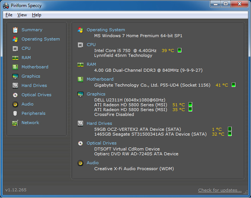This screenshot has width=251, height=198.
Task: Click the RAM stick icon in sidebar
Action: click(15, 58)
